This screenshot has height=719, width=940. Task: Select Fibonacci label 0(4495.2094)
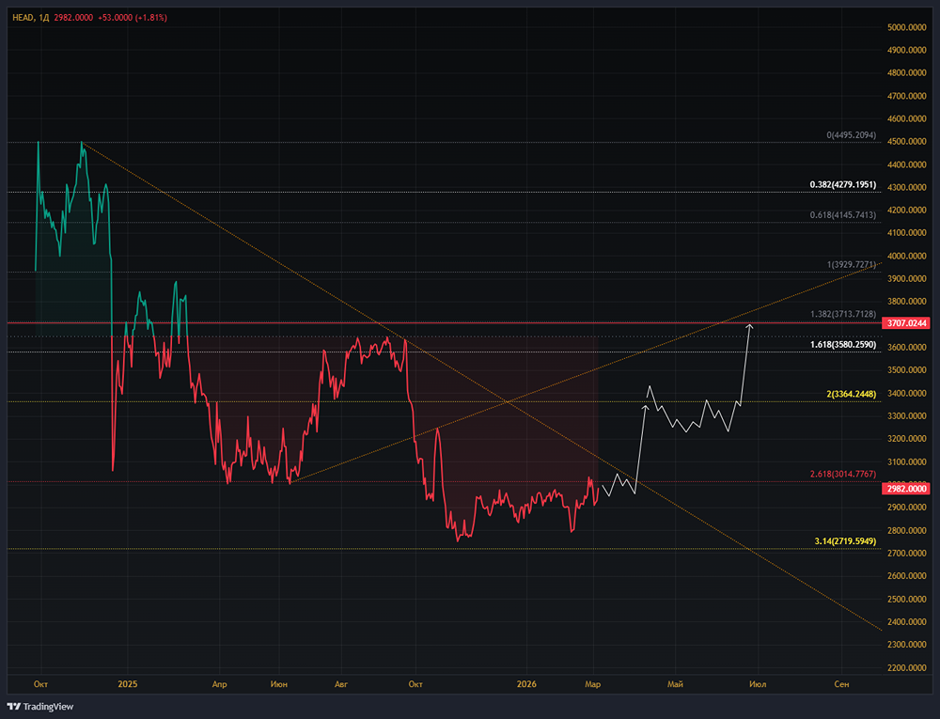pos(851,135)
